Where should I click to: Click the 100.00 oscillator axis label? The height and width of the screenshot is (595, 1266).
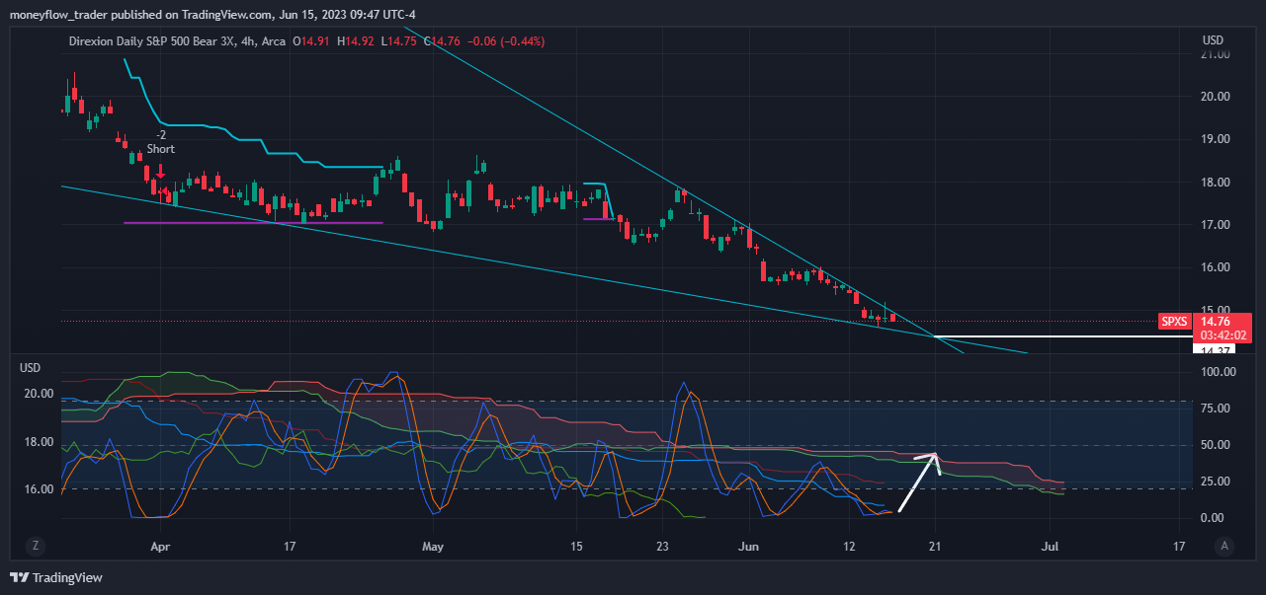pos(1217,372)
